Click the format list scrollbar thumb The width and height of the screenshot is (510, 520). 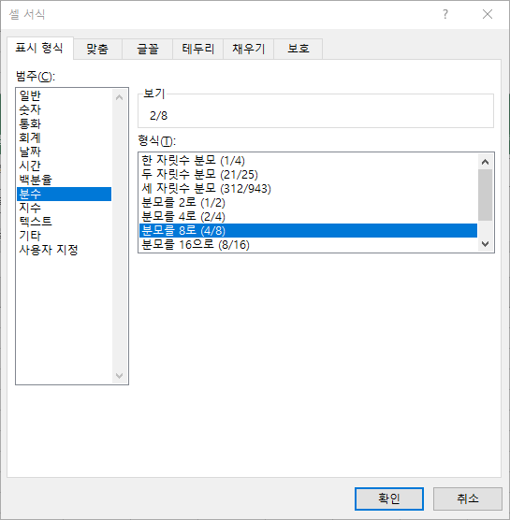point(485,195)
